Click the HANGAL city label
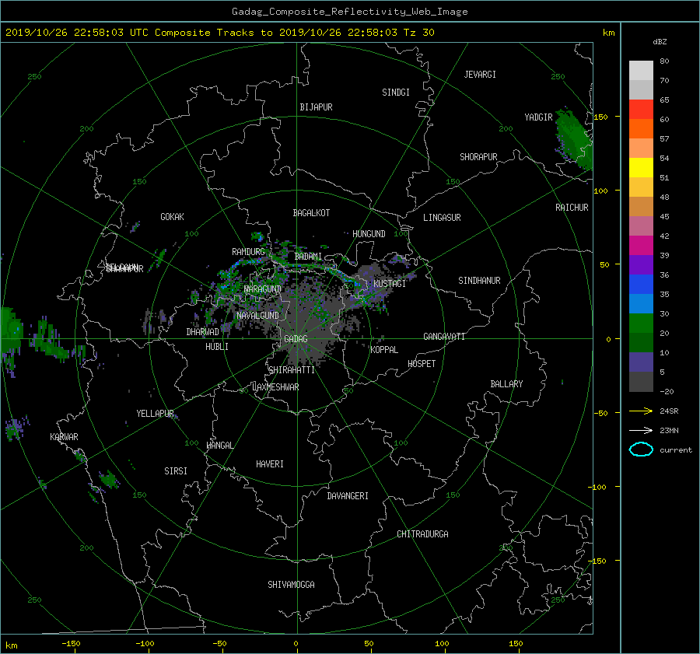Screen dimensions: 700x654 point(220,445)
